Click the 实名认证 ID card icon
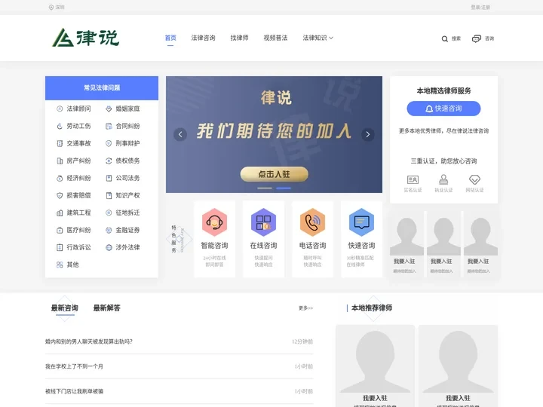This screenshot has width=543, height=407. pyautogui.click(x=413, y=179)
